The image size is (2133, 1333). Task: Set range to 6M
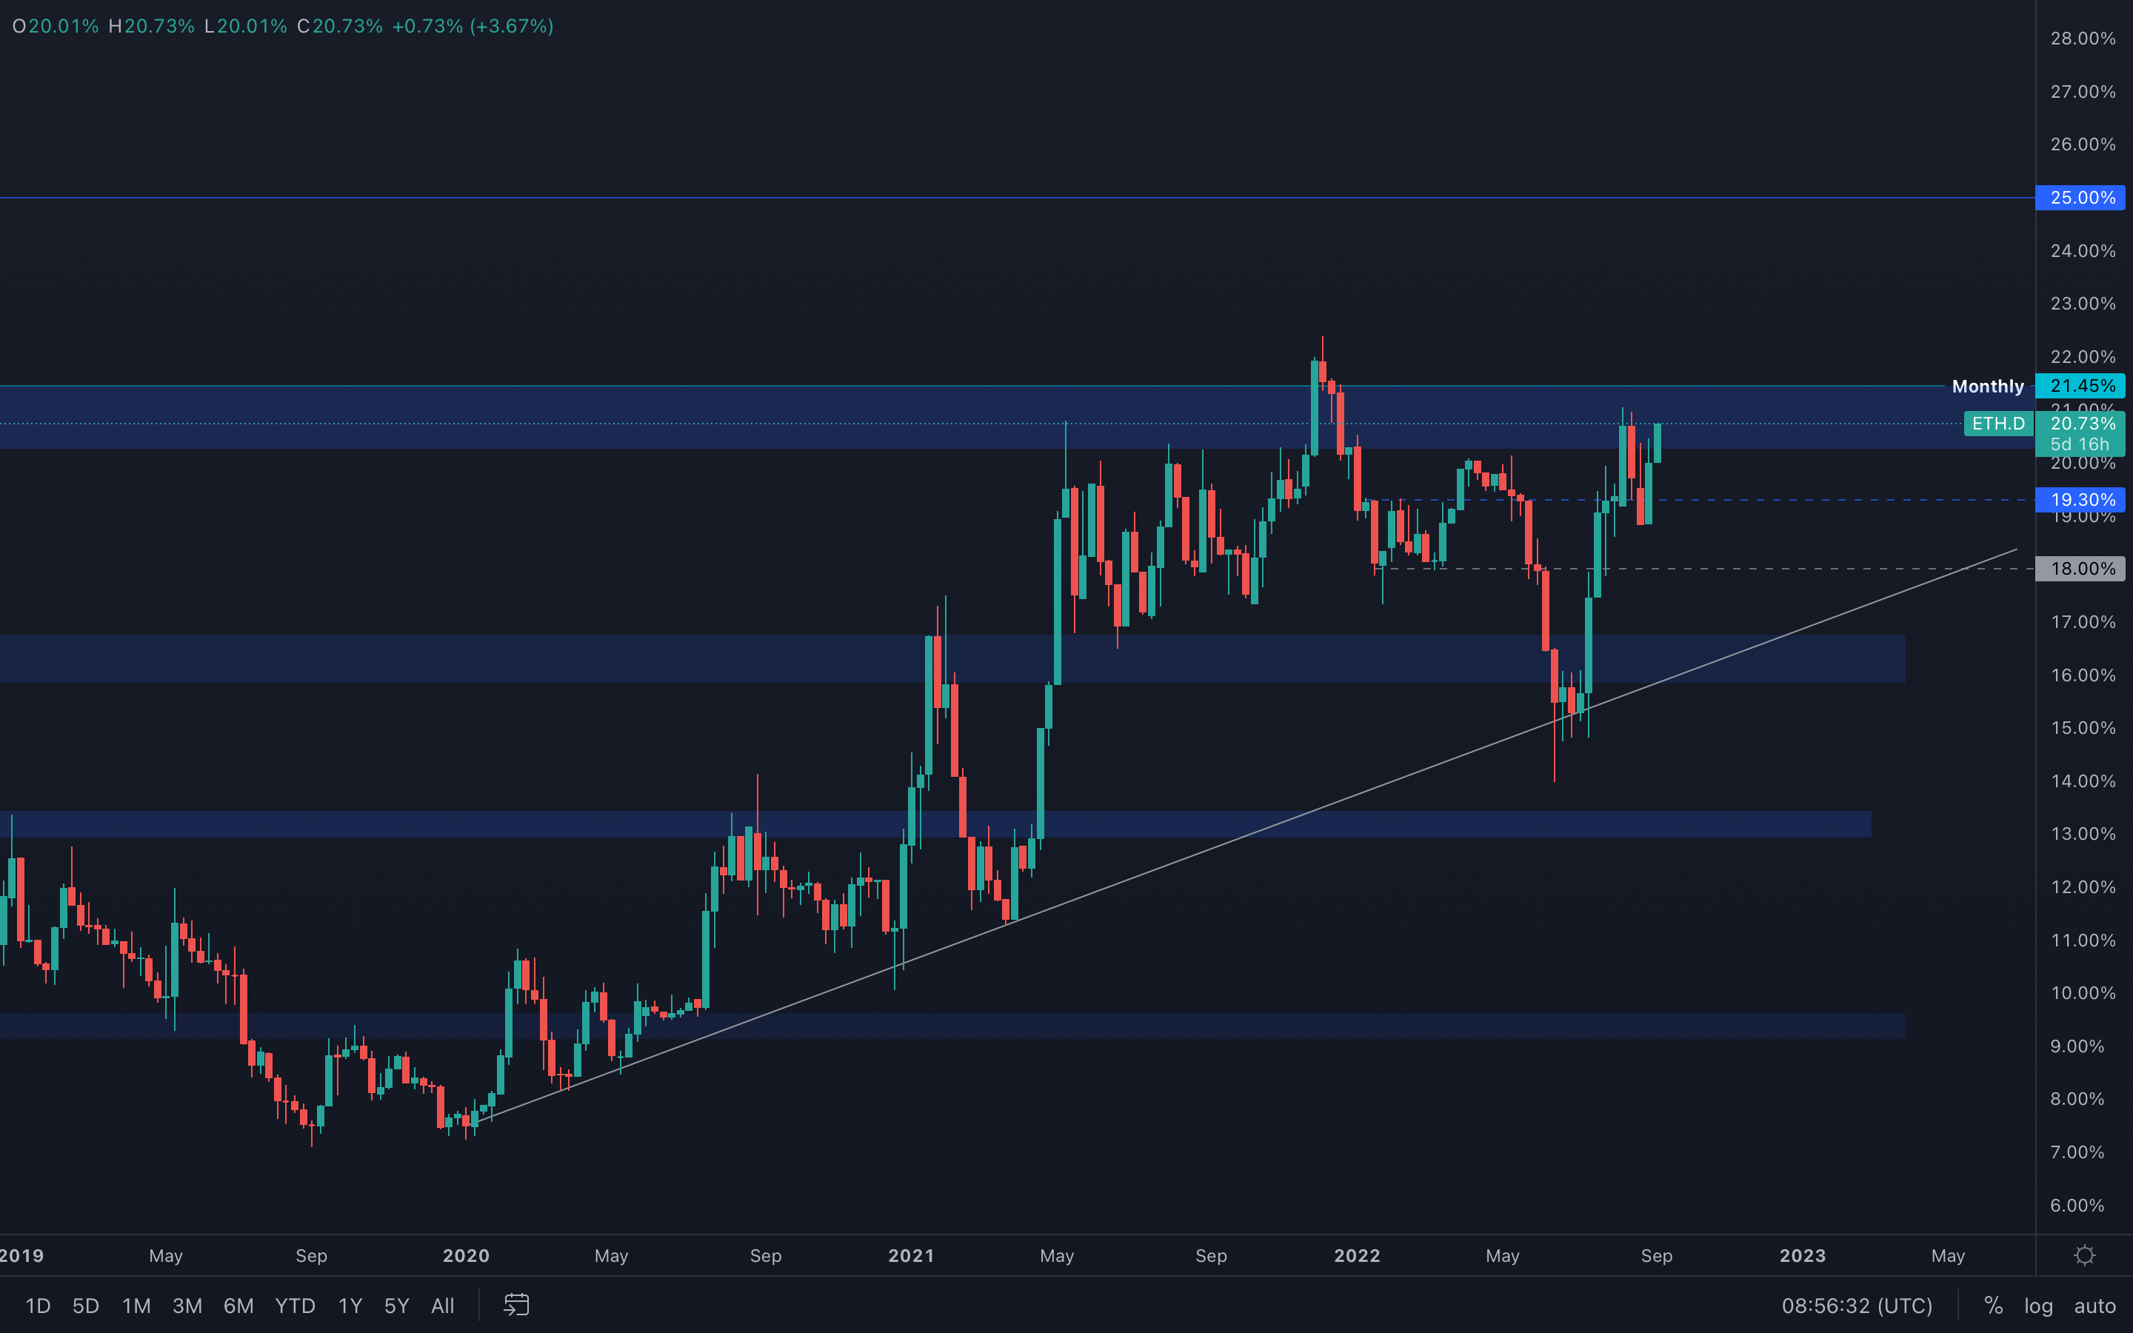tap(238, 1306)
